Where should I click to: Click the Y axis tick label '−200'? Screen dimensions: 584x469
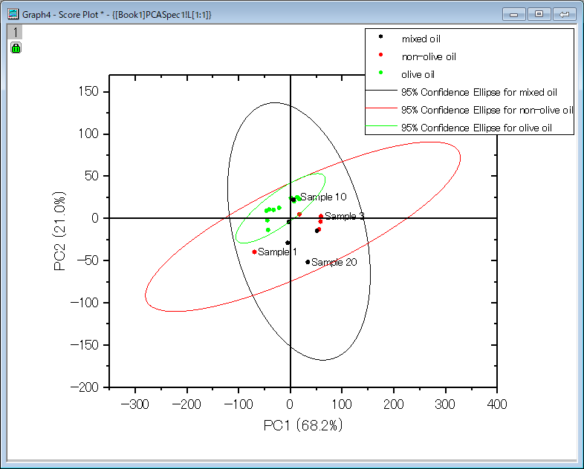[85, 387]
